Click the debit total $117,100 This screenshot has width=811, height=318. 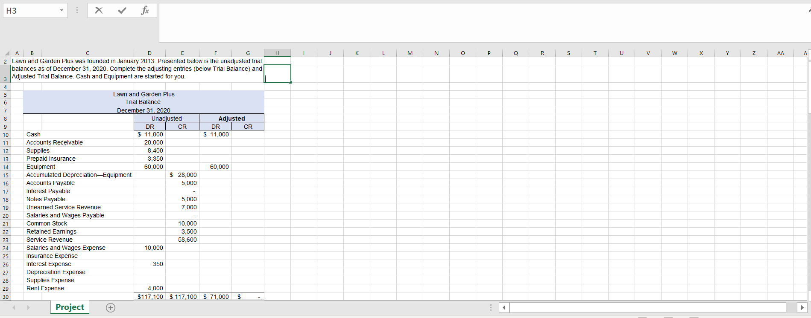point(150,296)
